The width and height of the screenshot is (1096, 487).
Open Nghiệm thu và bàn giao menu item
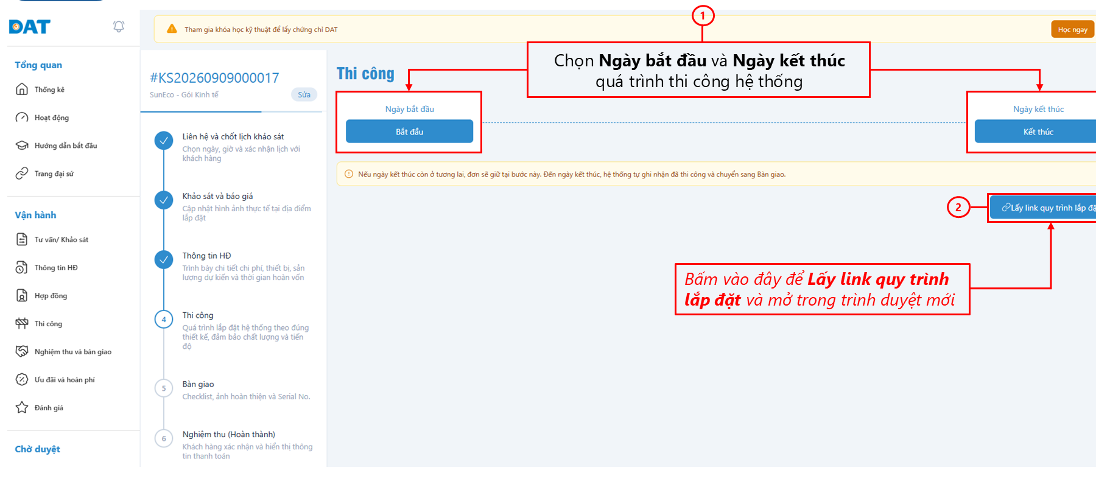coord(73,351)
